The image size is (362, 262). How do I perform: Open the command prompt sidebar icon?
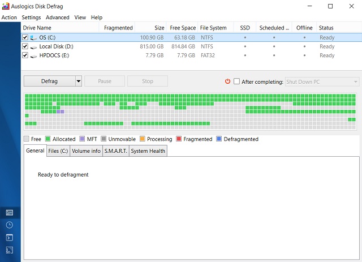[x=9, y=238]
